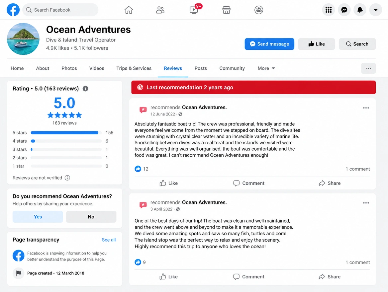The height and width of the screenshot is (292, 388).
Task: Open 1 comment on the June review
Action: (357, 169)
